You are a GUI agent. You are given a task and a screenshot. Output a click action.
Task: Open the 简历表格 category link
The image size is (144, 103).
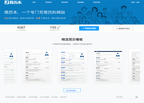pos(55,97)
